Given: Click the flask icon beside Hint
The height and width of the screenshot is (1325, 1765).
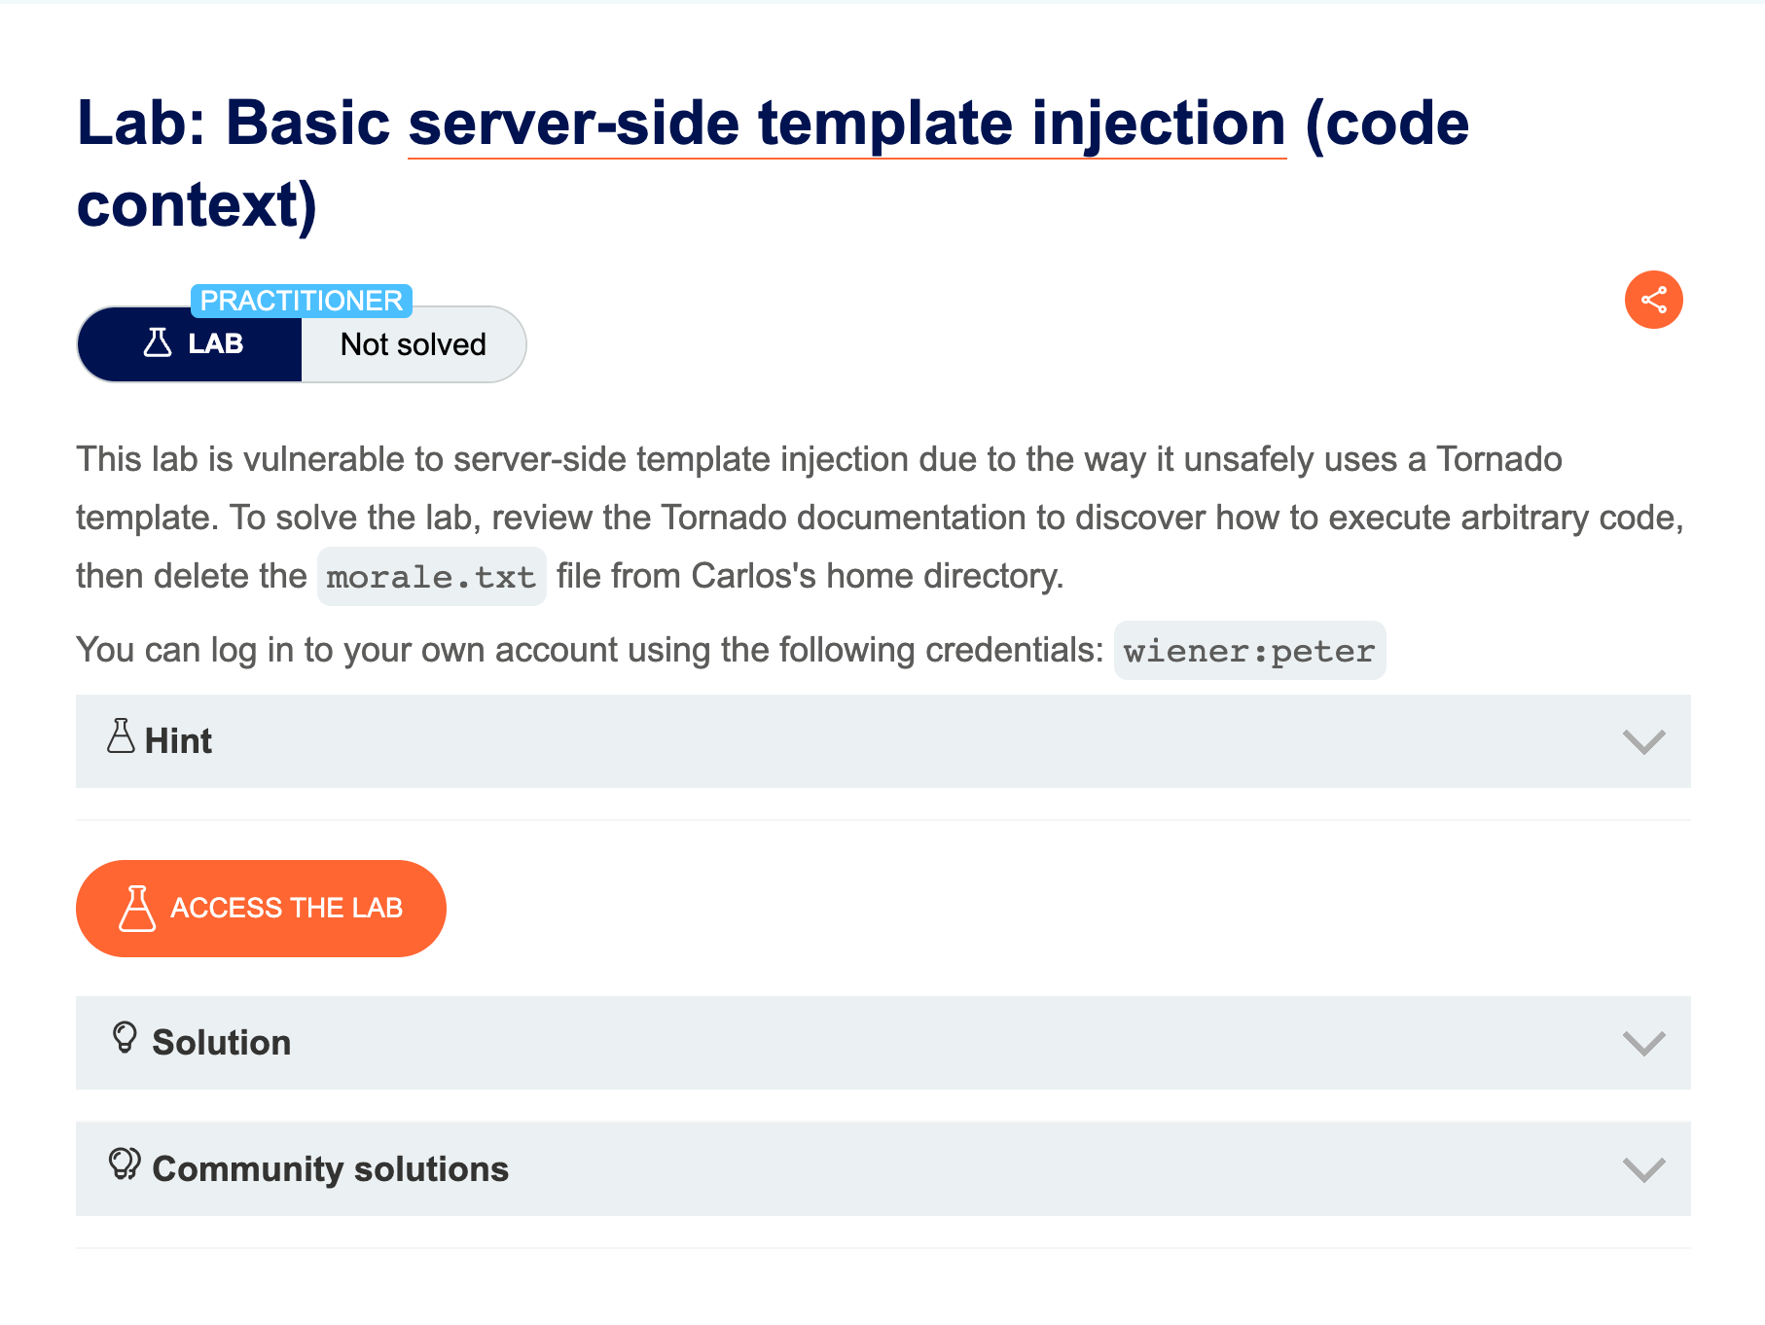Looking at the screenshot, I should click(x=121, y=736).
